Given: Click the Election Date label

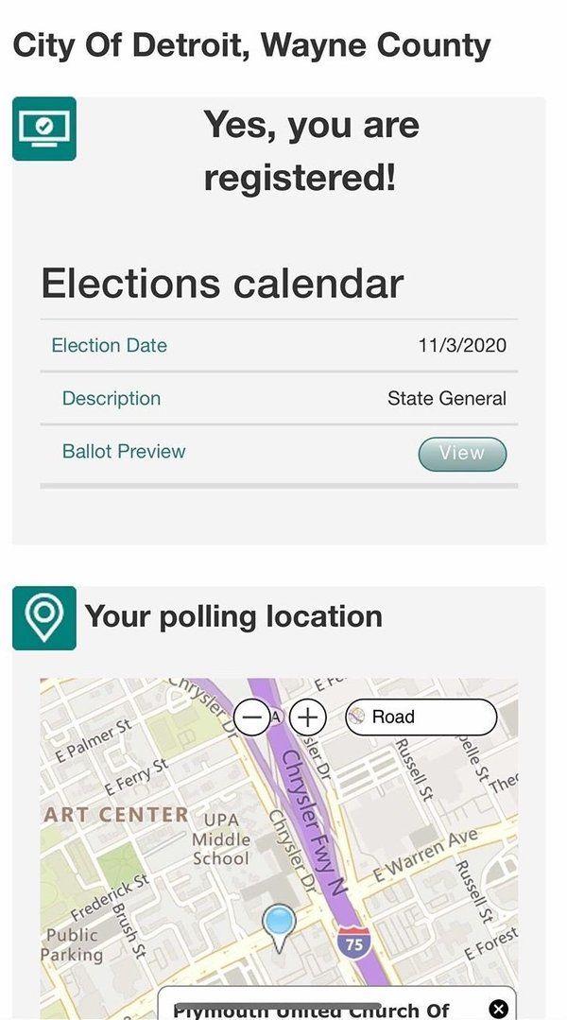Looking at the screenshot, I should 109,346.
